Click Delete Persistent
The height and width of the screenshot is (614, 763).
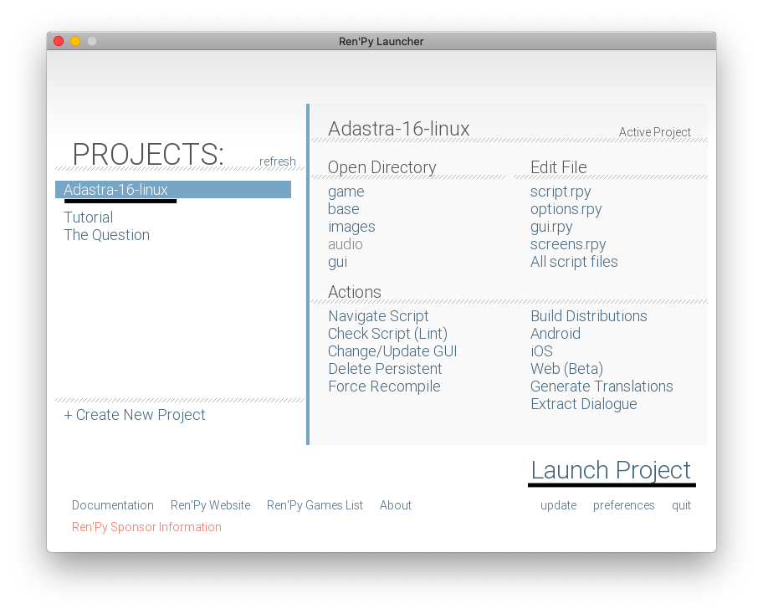[385, 369]
